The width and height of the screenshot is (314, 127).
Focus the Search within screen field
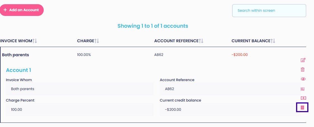click(x=269, y=11)
